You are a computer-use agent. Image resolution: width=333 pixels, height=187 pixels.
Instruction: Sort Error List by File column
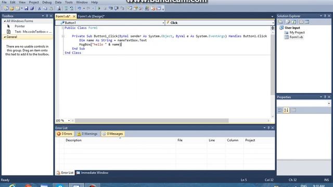[x=191, y=140]
